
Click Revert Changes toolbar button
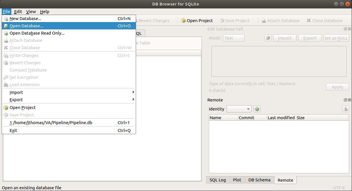tap(154, 21)
